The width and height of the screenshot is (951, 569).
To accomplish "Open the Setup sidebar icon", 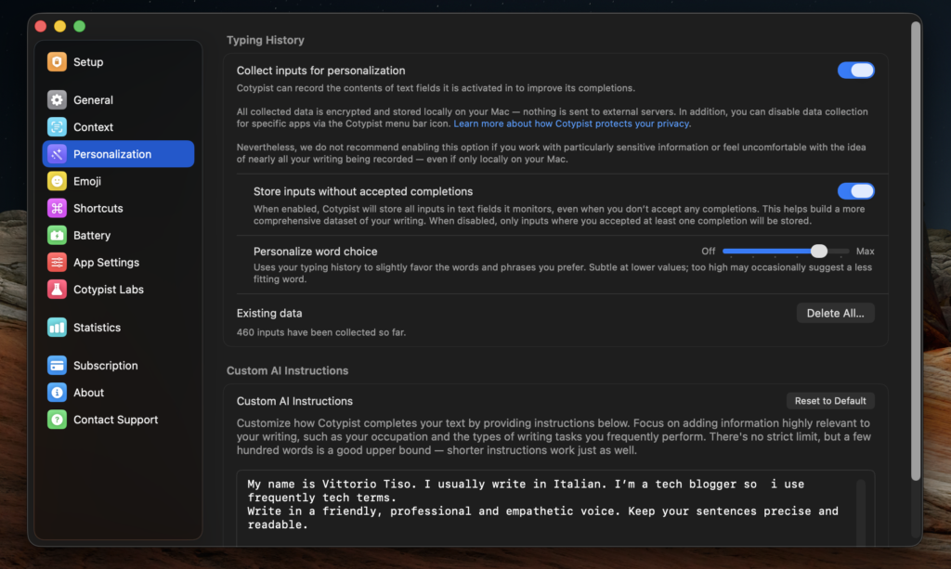I will click(57, 62).
